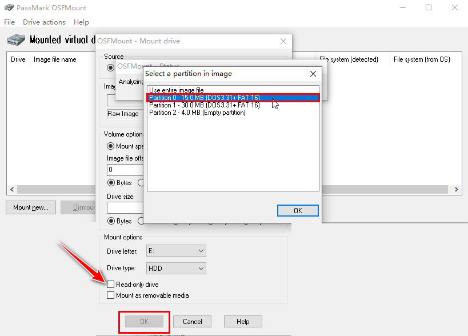
Task: Click the Image file offset input field
Action: 124,170
